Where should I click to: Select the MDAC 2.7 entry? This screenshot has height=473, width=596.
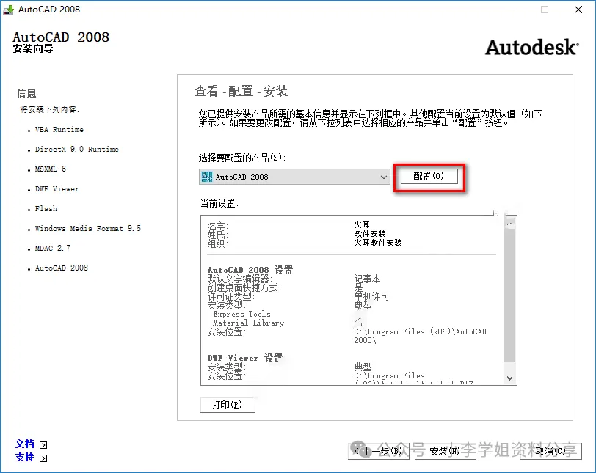[52, 249]
